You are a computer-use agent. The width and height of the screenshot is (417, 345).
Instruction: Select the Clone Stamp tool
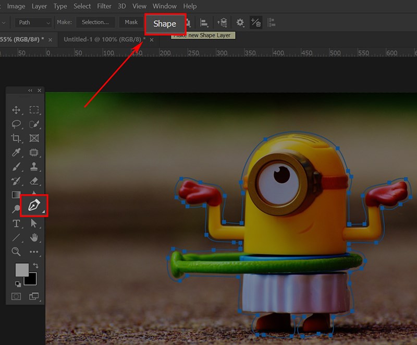click(34, 167)
